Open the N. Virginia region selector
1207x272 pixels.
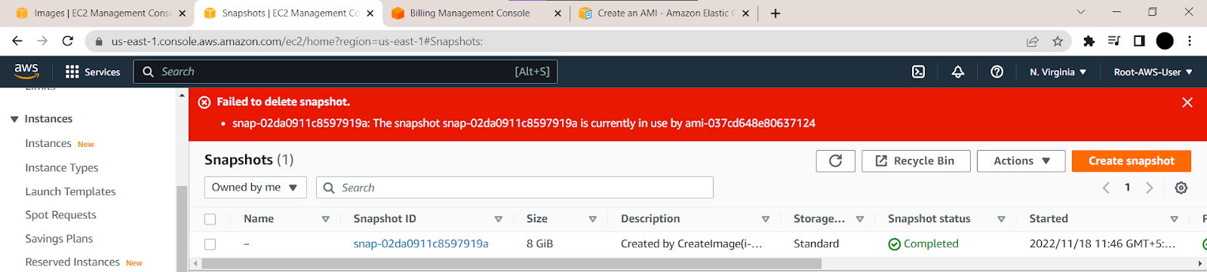point(1058,72)
